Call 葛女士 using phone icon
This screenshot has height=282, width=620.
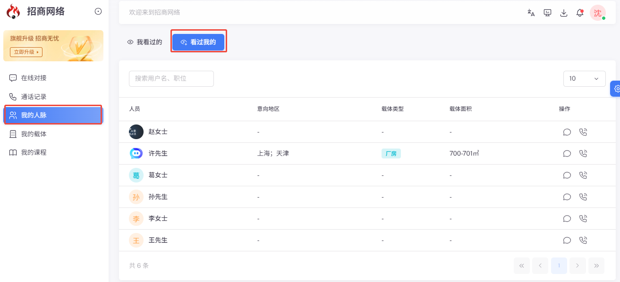pyautogui.click(x=583, y=175)
